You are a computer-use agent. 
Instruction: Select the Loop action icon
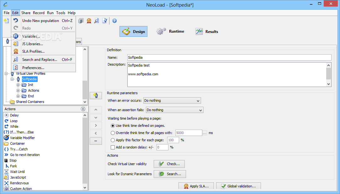7,121
